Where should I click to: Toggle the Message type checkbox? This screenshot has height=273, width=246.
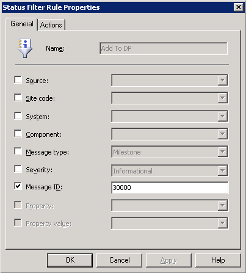(18, 151)
